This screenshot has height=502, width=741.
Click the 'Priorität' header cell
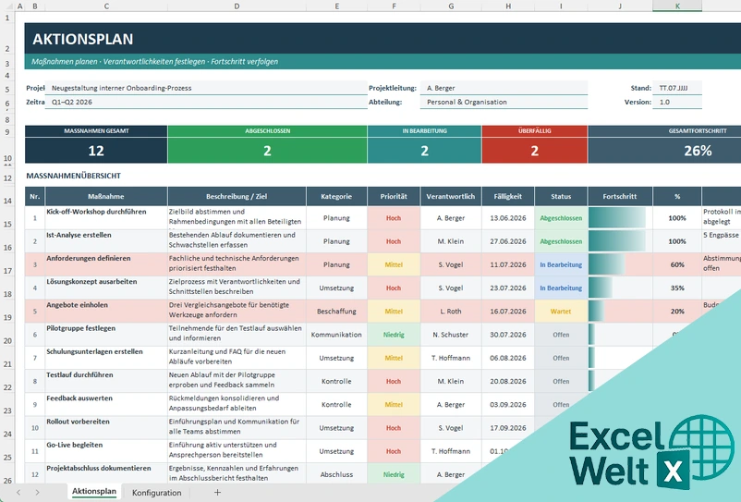click(x=394, y=196)
